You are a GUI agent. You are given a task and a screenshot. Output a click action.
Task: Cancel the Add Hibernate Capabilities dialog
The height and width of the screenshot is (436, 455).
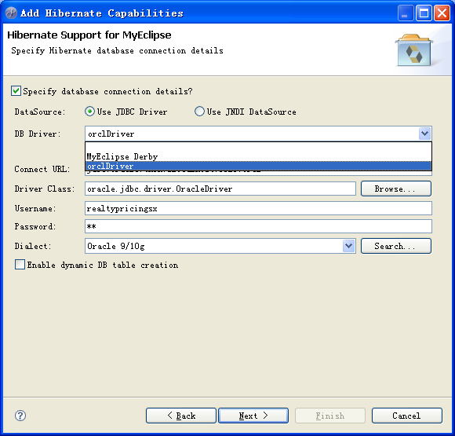pyautogui.click(x=407, y=416)
